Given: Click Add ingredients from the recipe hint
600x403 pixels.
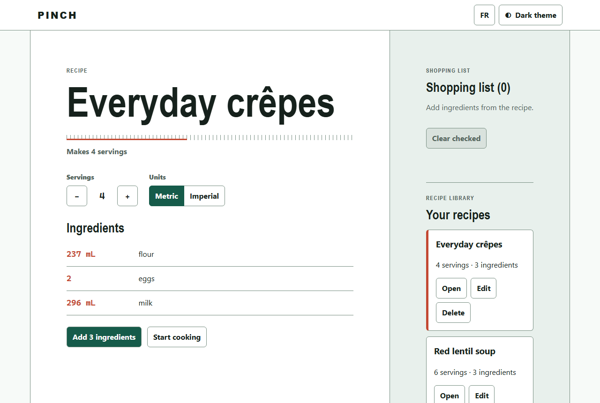Looking at the screenshot, I should (x=480, y=107).
